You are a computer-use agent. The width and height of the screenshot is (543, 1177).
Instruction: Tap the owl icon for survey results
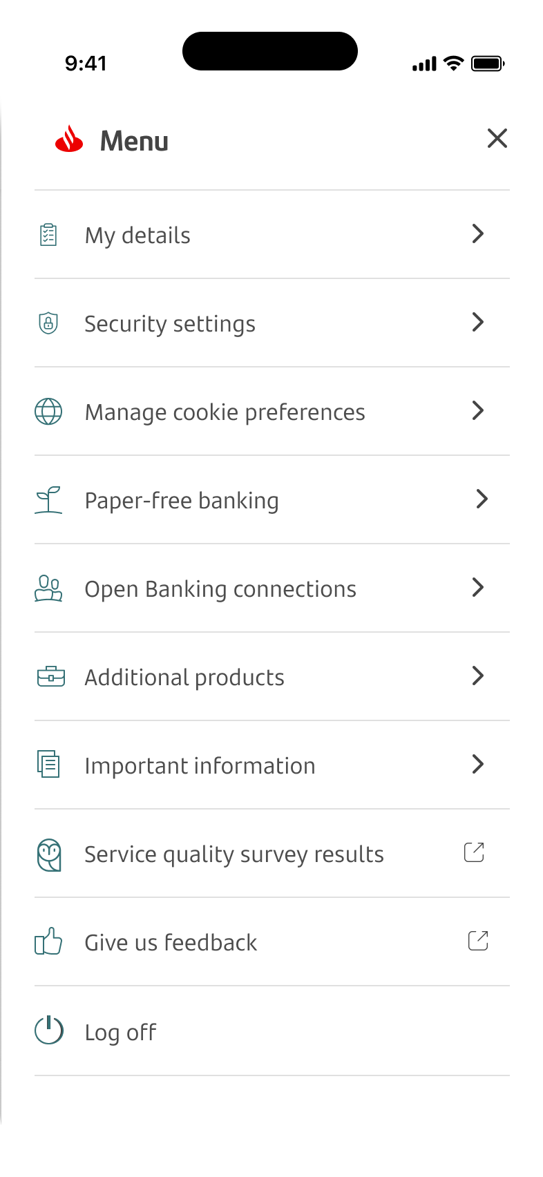[x=49, y=854]
